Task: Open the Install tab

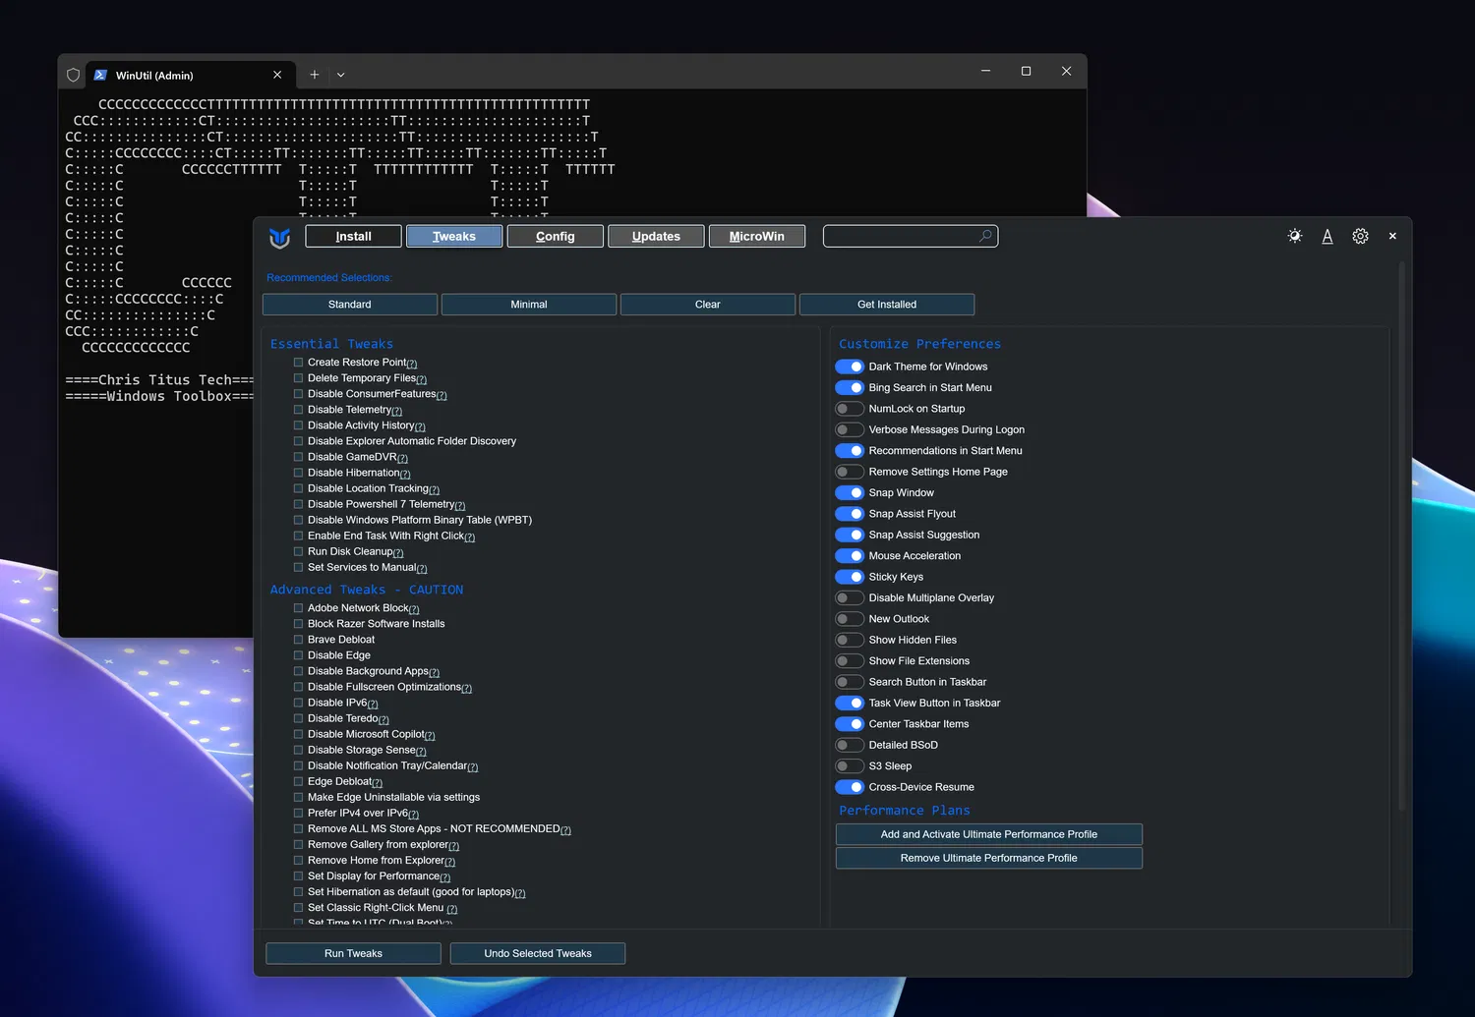Action: pyautogui.click(x=353, y=236)
